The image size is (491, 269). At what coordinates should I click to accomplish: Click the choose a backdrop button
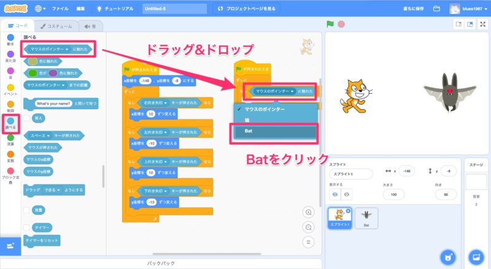pyautogui.click(x=474, y=256)
